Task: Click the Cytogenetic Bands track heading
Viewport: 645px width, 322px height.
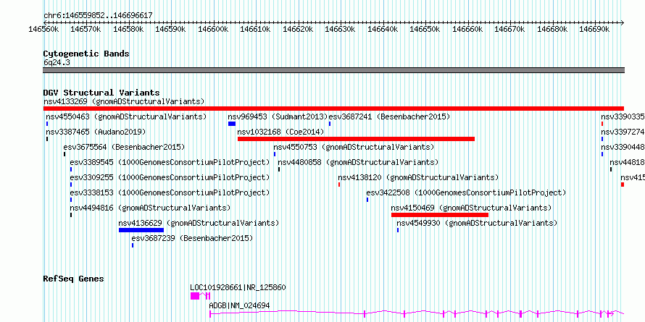Action: click(86, 54)
